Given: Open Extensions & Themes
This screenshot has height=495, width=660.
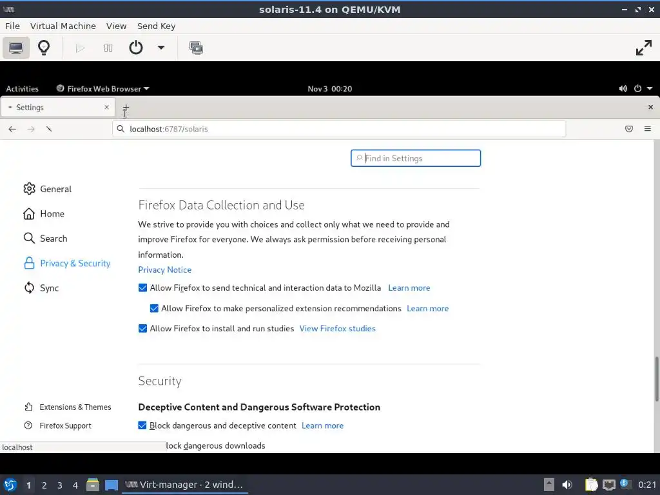Looking at the screenshot, I should click(68, 407).
